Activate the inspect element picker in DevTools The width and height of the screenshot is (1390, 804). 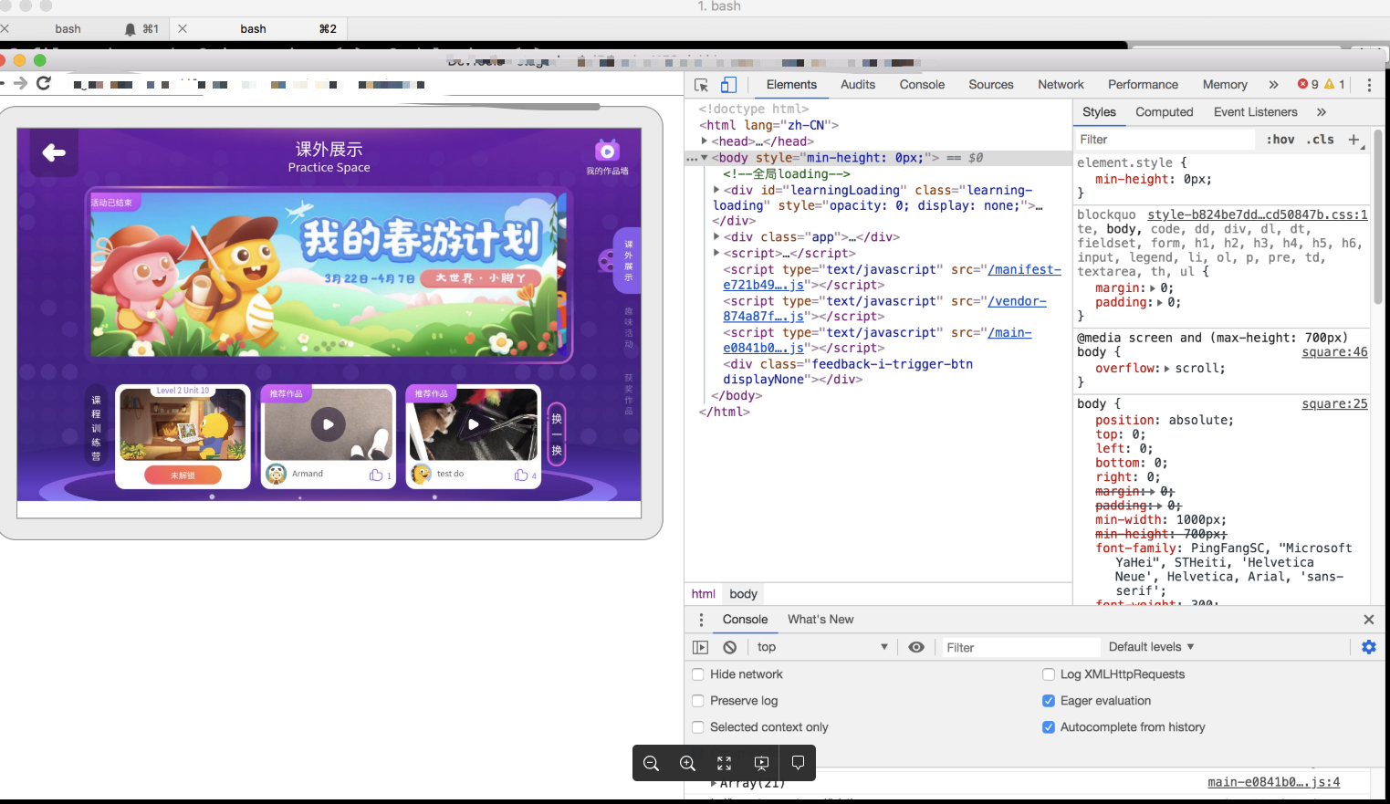click(x=701, y=85)
